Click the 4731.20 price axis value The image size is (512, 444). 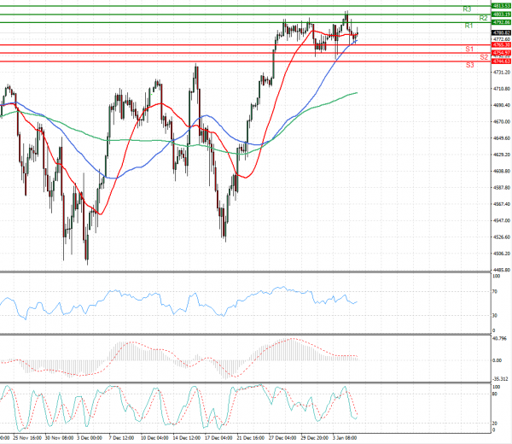pos(502,73)
